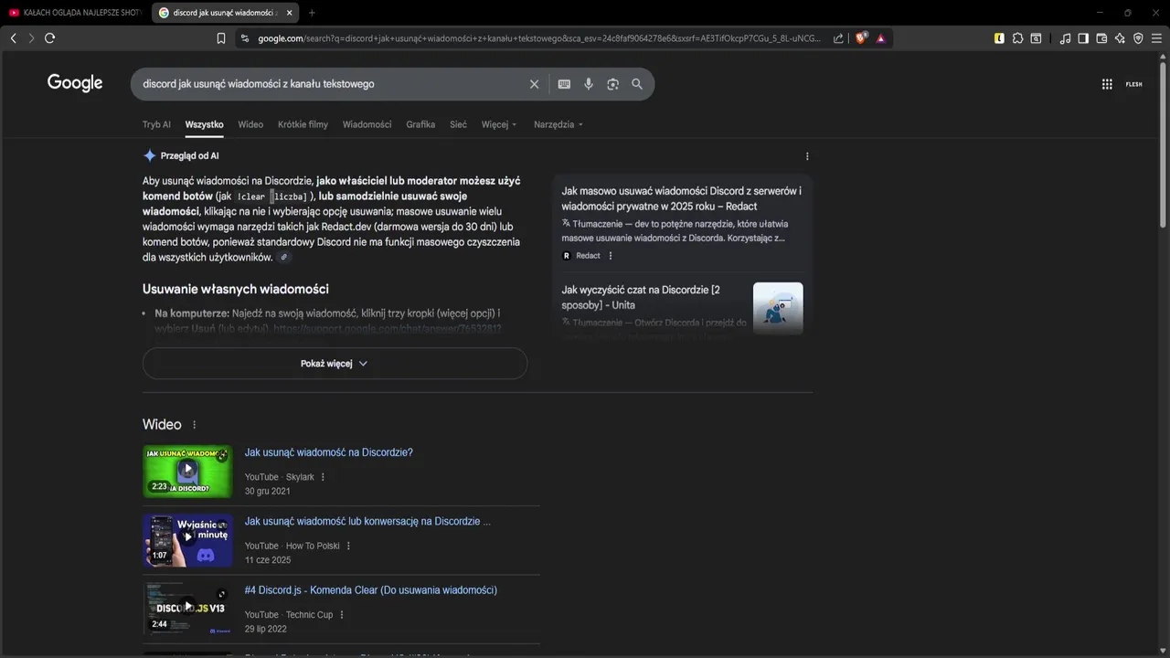1170x658 pixels.
Task: Select the Tryb AI tab
Action: tap(156, 124)
